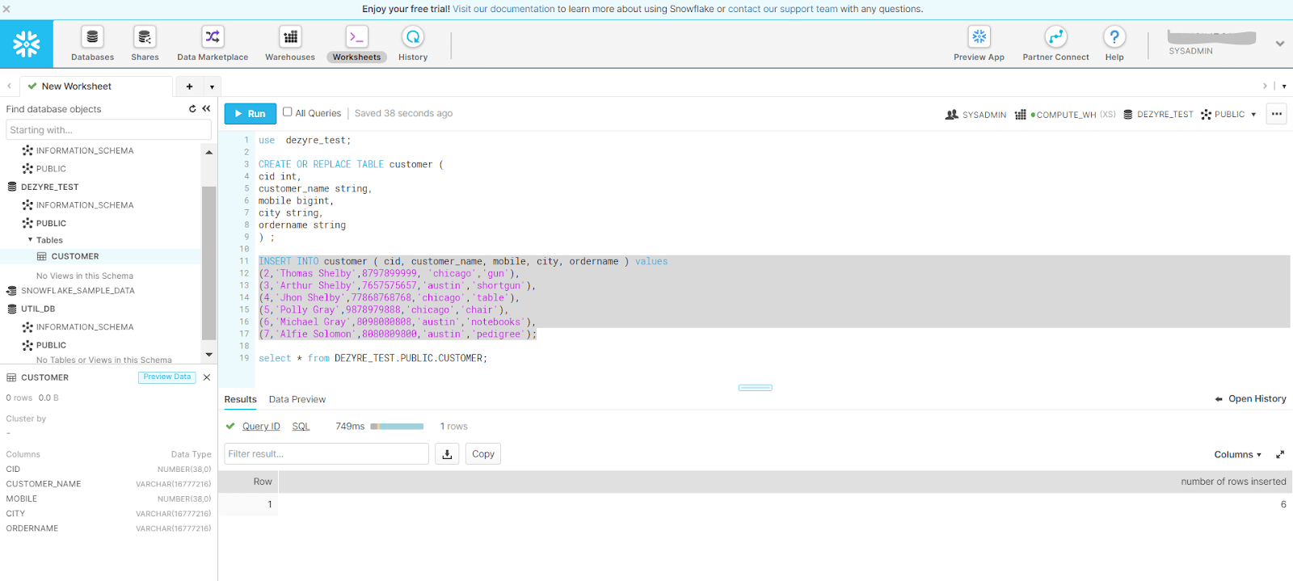Click the CUSTOMER_NAME column entry

[x=44, y=484]
